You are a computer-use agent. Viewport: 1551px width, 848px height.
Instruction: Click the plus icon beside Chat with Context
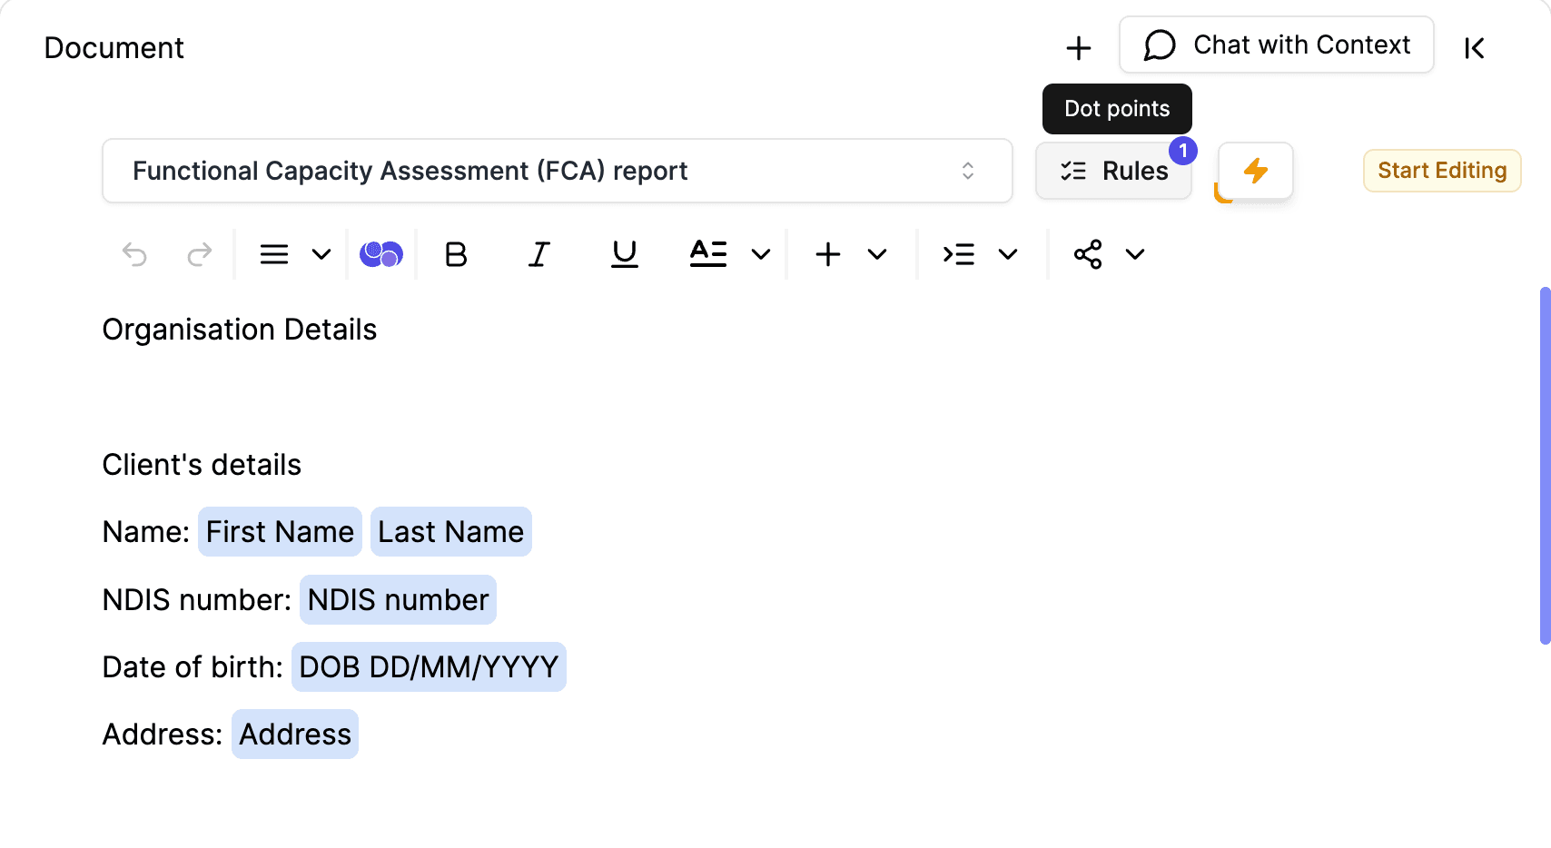coord(1078,48)
